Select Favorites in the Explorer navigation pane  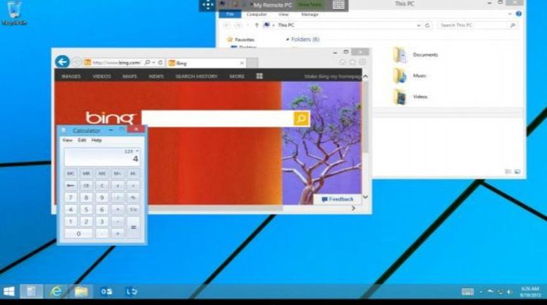point(240,39)
